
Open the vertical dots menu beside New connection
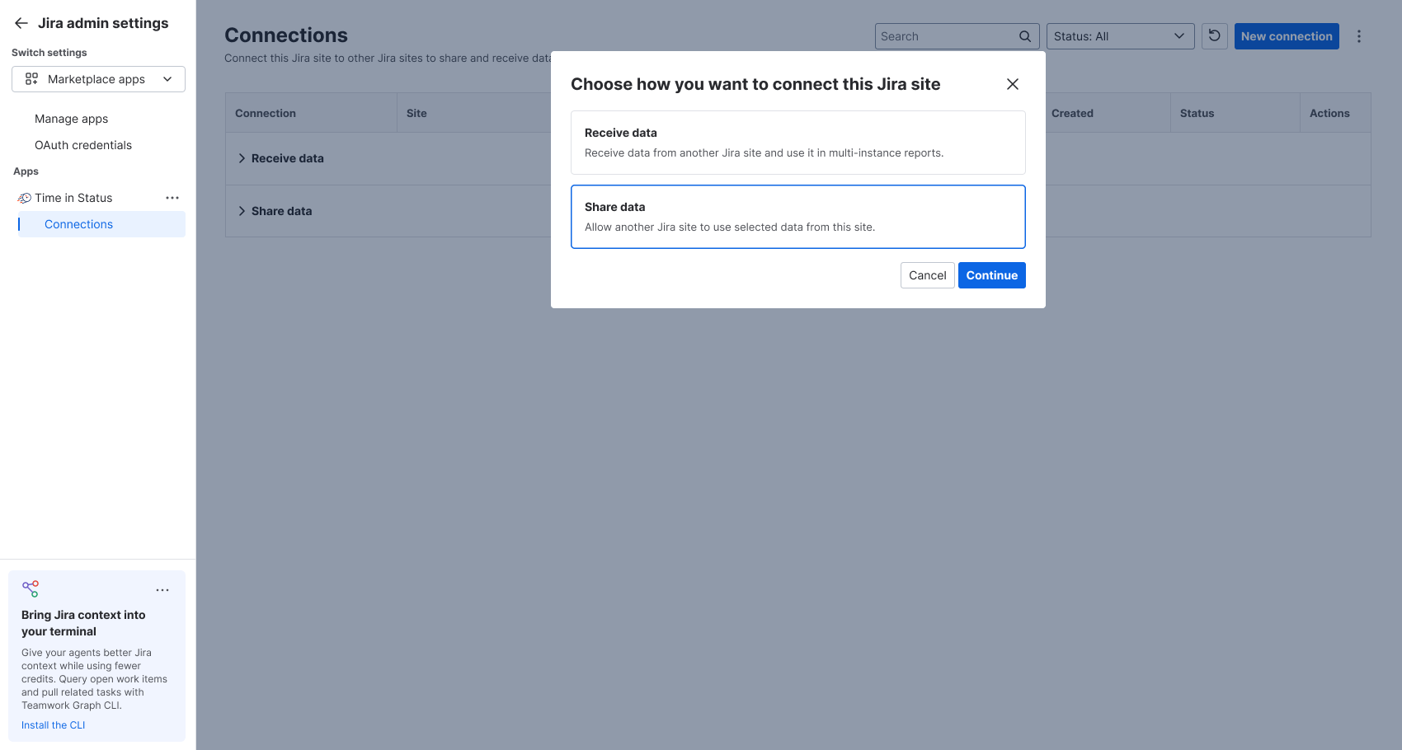coord(1359,36)
